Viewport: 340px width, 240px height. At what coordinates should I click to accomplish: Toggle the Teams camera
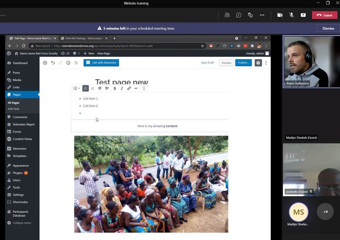280,15
